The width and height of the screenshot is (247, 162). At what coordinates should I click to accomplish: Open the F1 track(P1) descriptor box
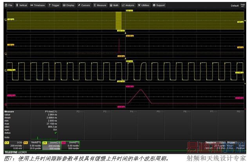click(32, 146)
